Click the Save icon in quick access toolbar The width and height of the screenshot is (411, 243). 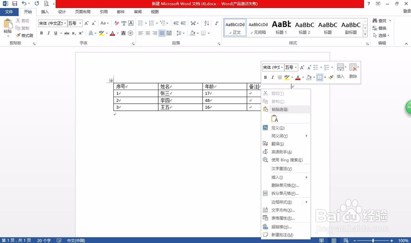(15, 4)
